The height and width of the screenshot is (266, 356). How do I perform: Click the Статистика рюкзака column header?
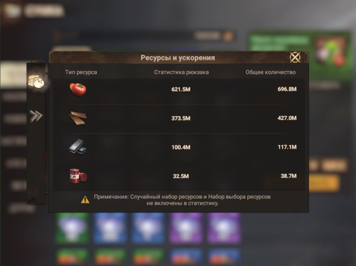[x=182, y=72]
